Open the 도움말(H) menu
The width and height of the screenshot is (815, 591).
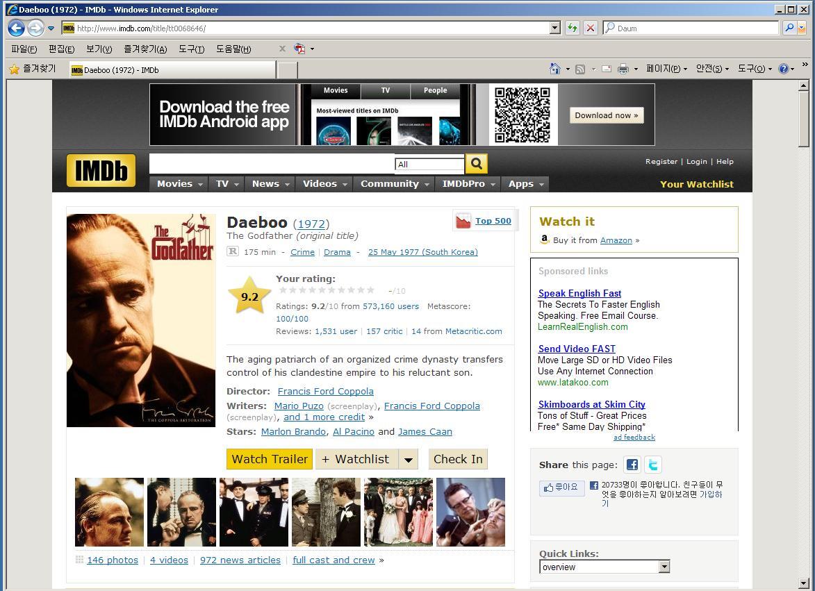click(x=233, y=49)
